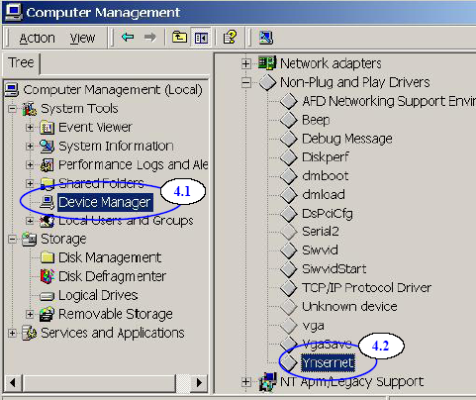Expand the Local Users and Groups node
The height and width of the screenshot is (400, 476).
[x=30, y=221]
